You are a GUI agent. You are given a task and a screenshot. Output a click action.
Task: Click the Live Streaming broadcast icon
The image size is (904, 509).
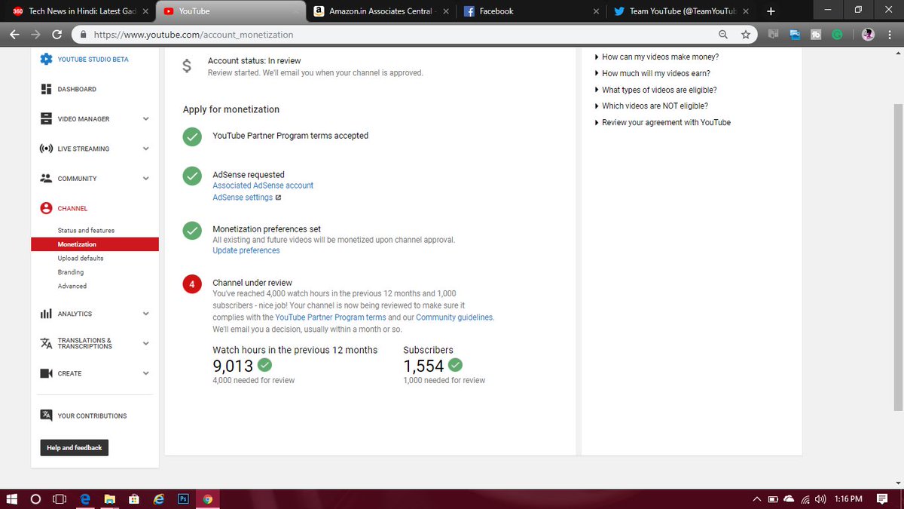click(x=46, y=149)
